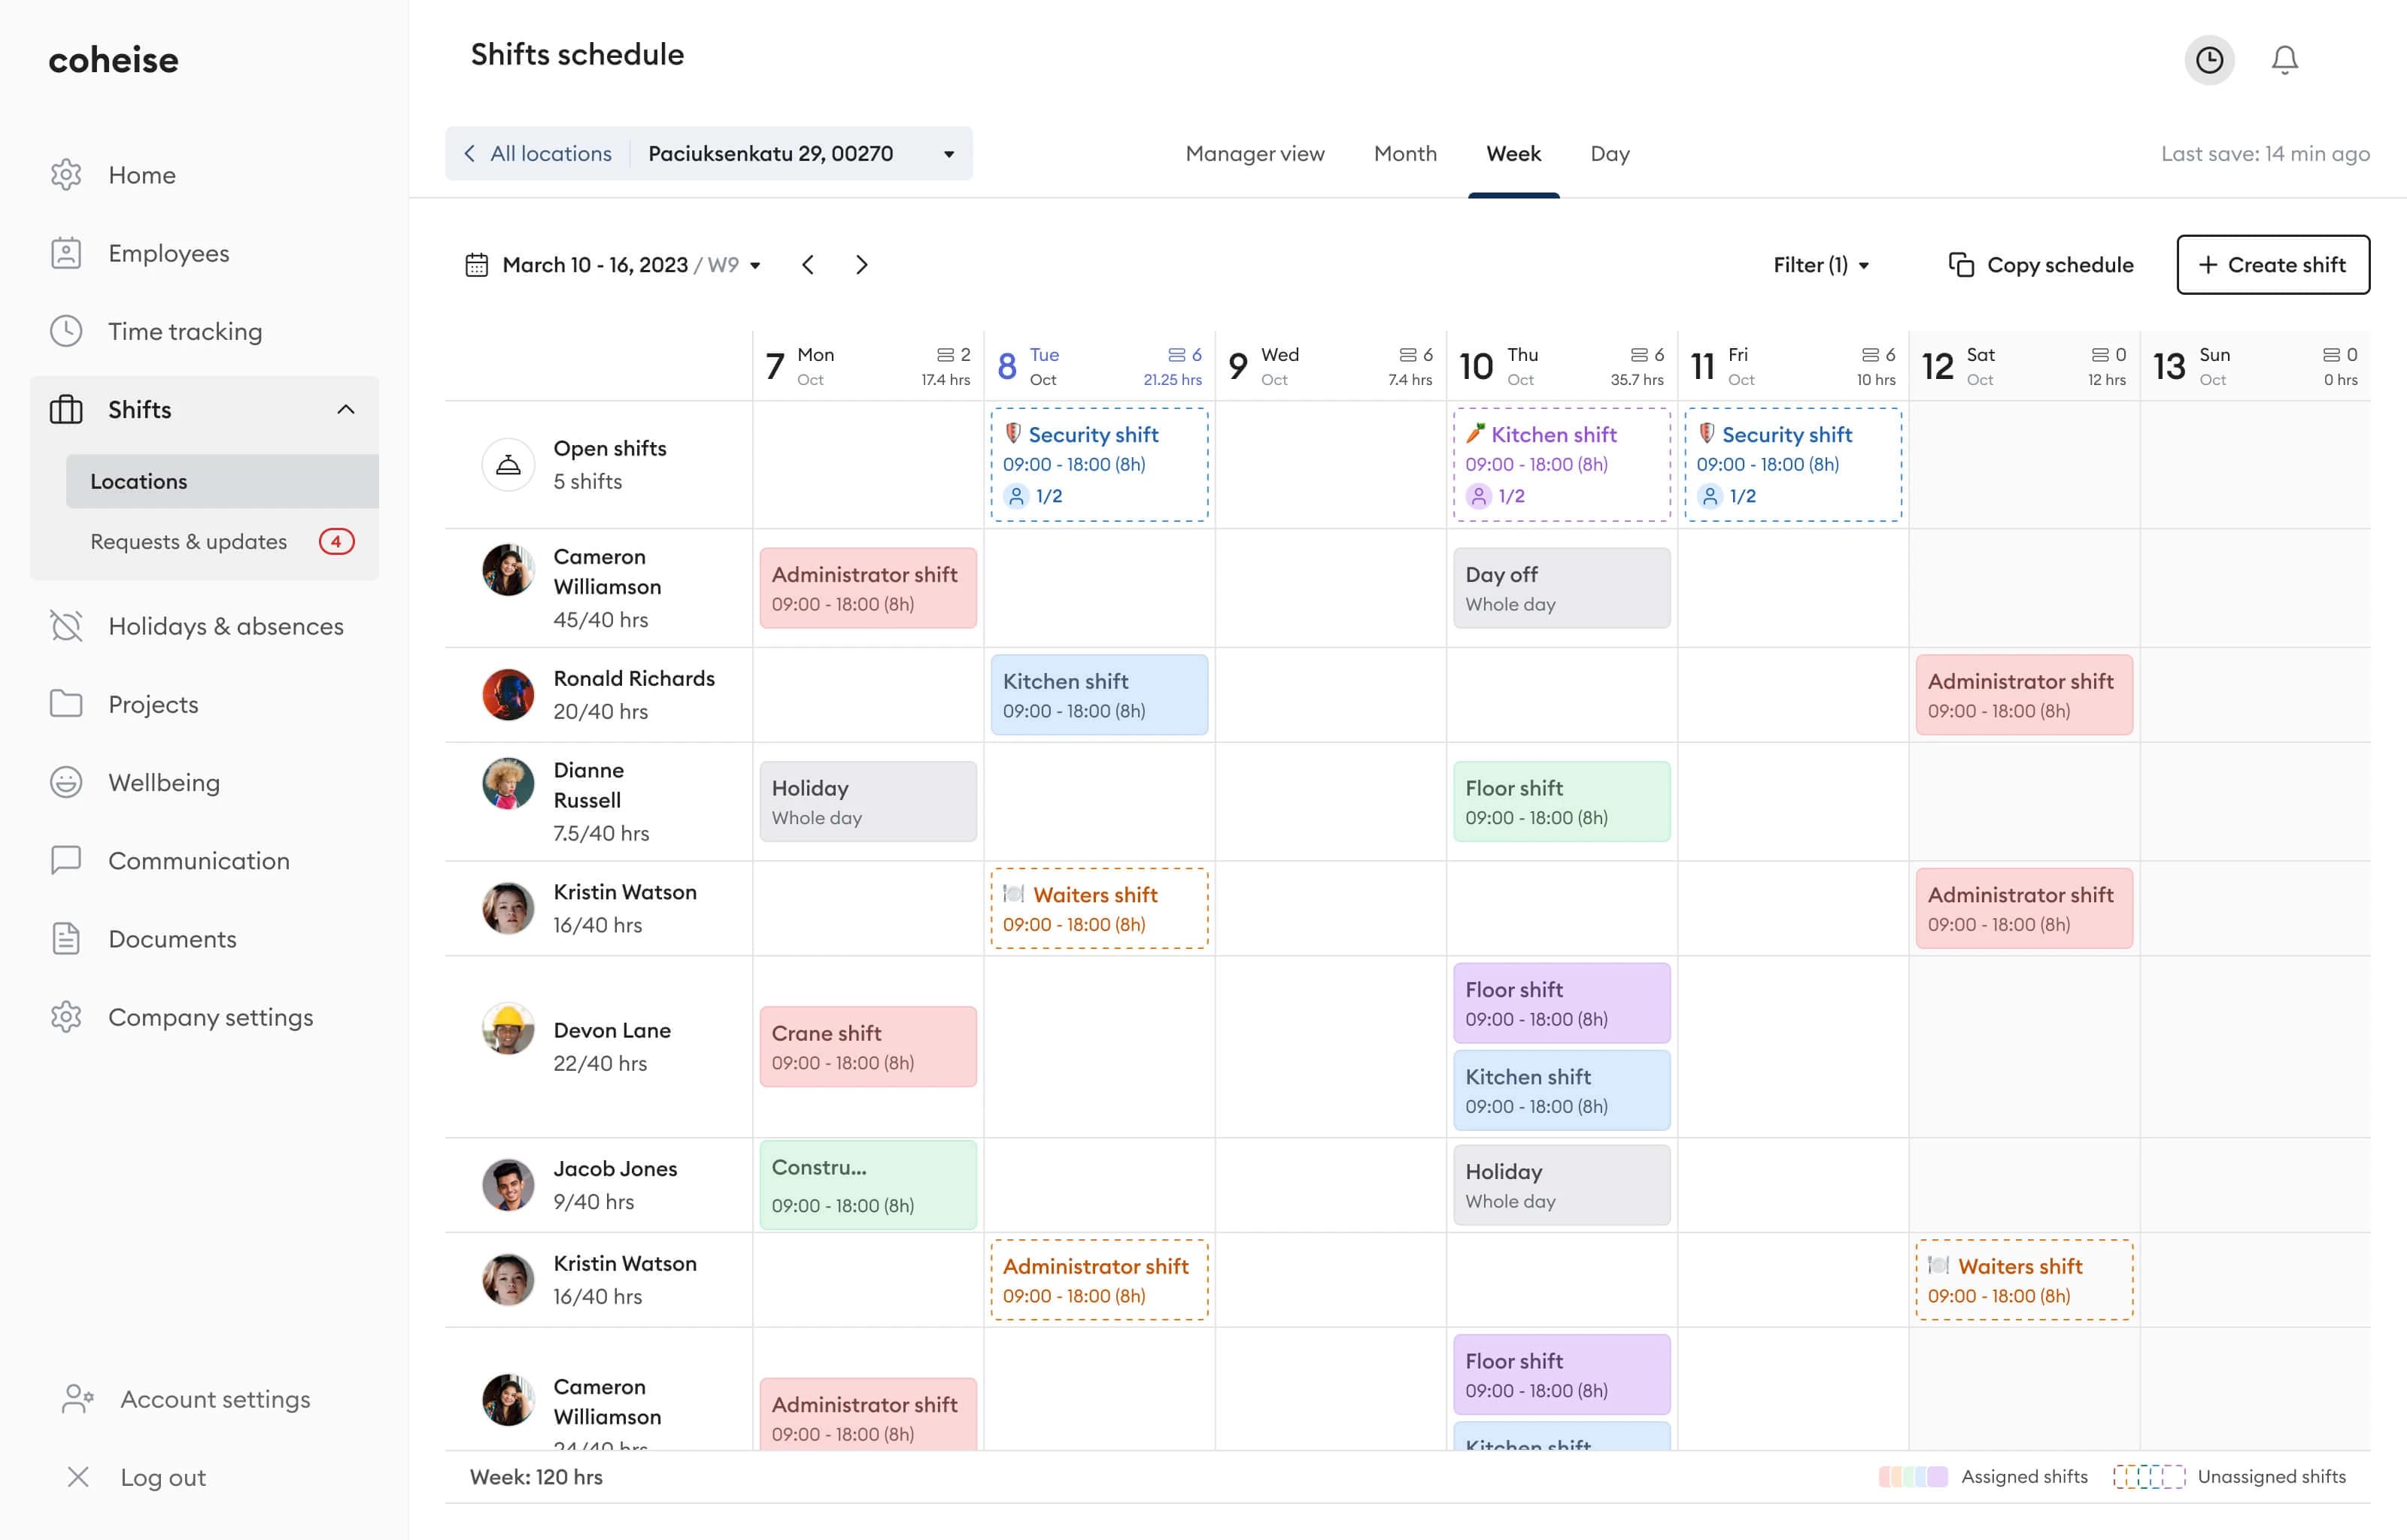Click the Log out X icon
The width and height of the screenshot is (2407, 1540).
(78, 1477)
